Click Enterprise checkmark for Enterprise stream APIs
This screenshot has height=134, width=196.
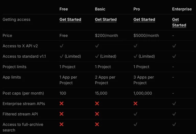174,104
